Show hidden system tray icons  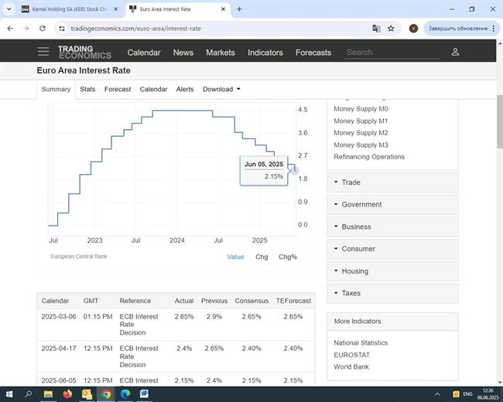tap(437, 394)
